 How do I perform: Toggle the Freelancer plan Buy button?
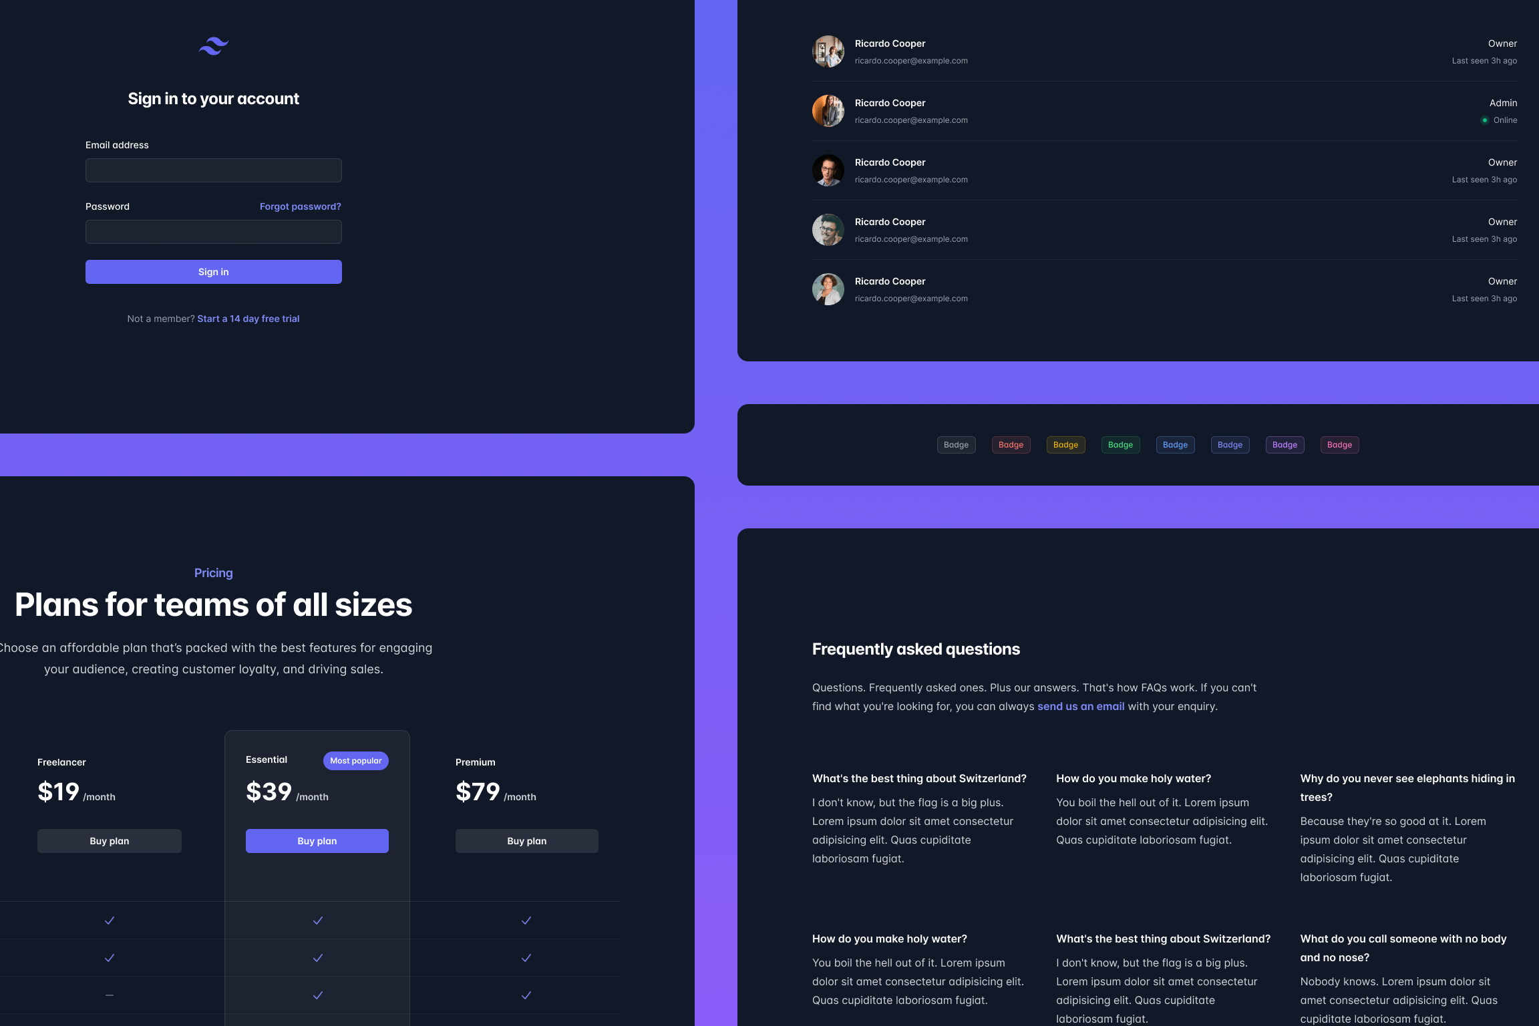pyautogui.click(x=109, y=842)
